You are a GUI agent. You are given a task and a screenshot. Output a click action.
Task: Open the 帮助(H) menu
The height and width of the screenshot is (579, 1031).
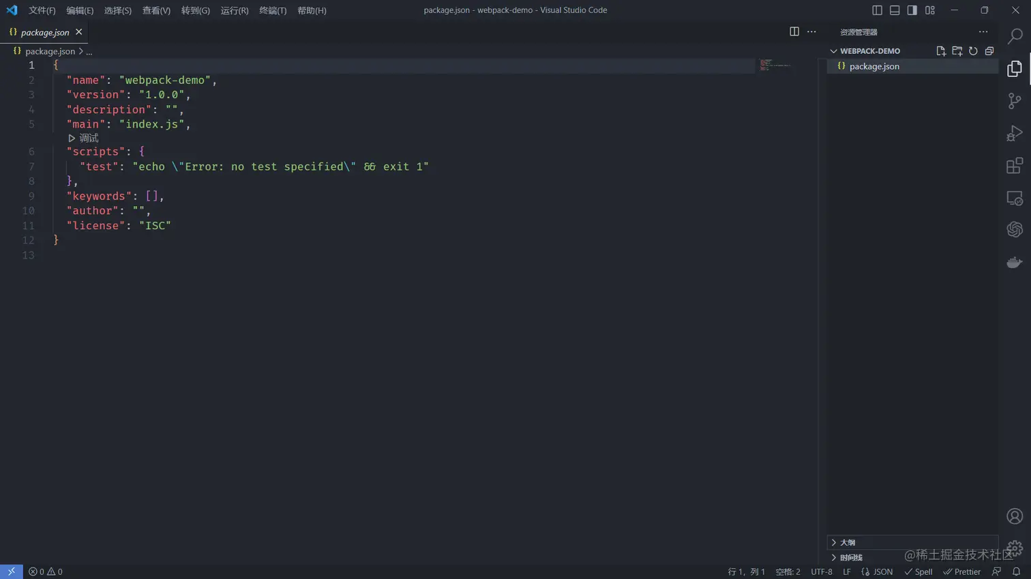312,10
